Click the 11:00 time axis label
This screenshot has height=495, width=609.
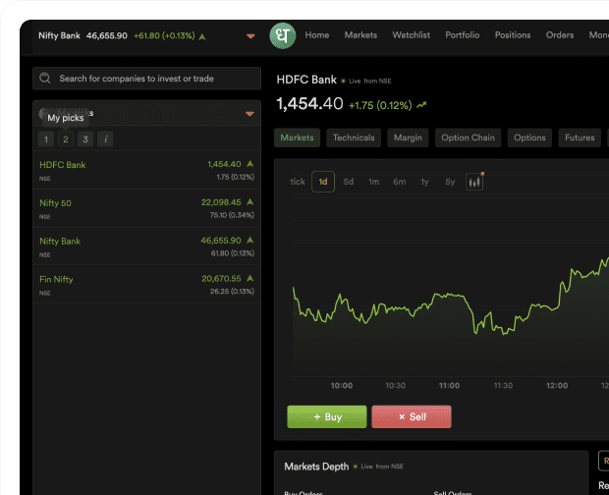tap(449, 386)
